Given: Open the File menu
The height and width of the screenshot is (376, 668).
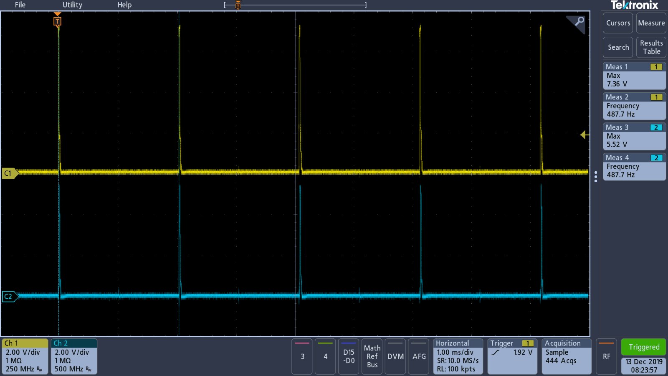Looking at the screenshot, I should (20, 5).
